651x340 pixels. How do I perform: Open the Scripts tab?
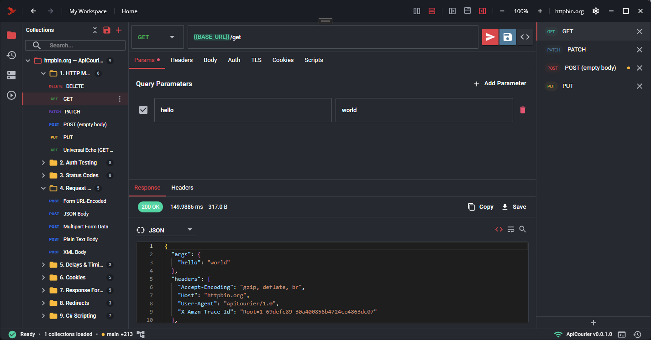314,60
